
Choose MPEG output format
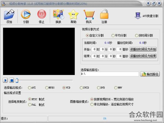click(50, 88)
